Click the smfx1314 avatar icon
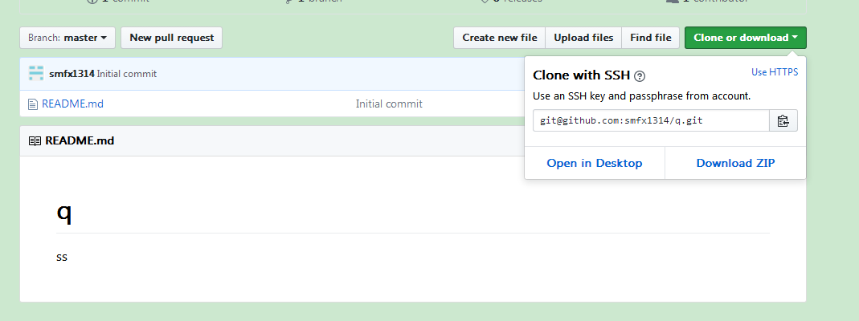The height and width of the screenshot is (321, 859). point(36,73)
